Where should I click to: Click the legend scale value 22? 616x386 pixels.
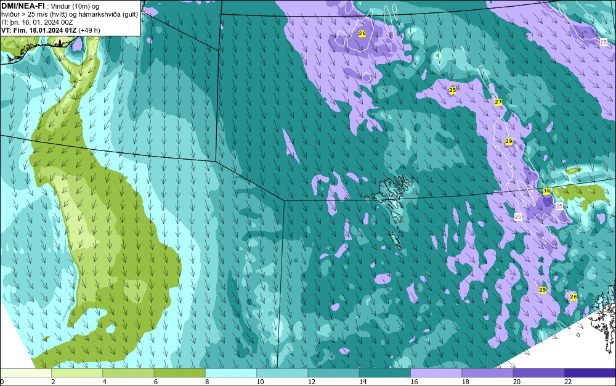(568, 382)
